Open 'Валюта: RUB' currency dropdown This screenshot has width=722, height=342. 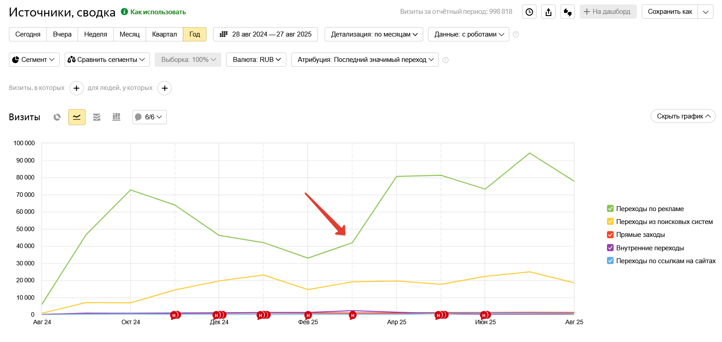click(x=256, y=60)
